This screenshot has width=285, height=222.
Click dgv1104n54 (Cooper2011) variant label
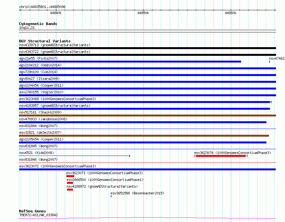point(41,85)
